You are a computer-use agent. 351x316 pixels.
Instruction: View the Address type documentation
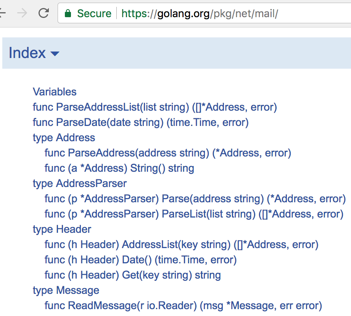coord(63,138)
